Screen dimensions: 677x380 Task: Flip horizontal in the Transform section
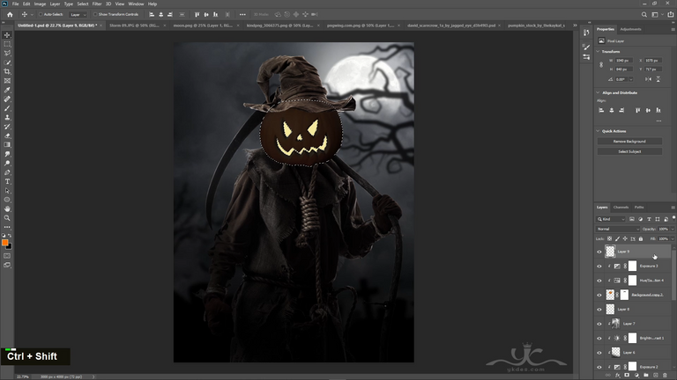tap(648, 79)
